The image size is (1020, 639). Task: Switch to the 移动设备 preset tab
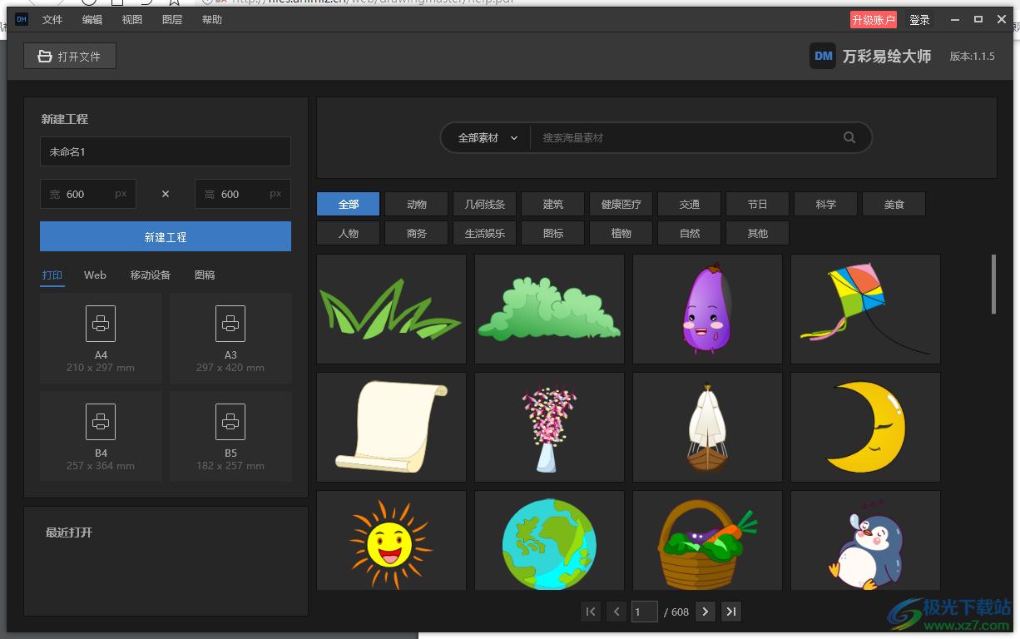point(151,275)
